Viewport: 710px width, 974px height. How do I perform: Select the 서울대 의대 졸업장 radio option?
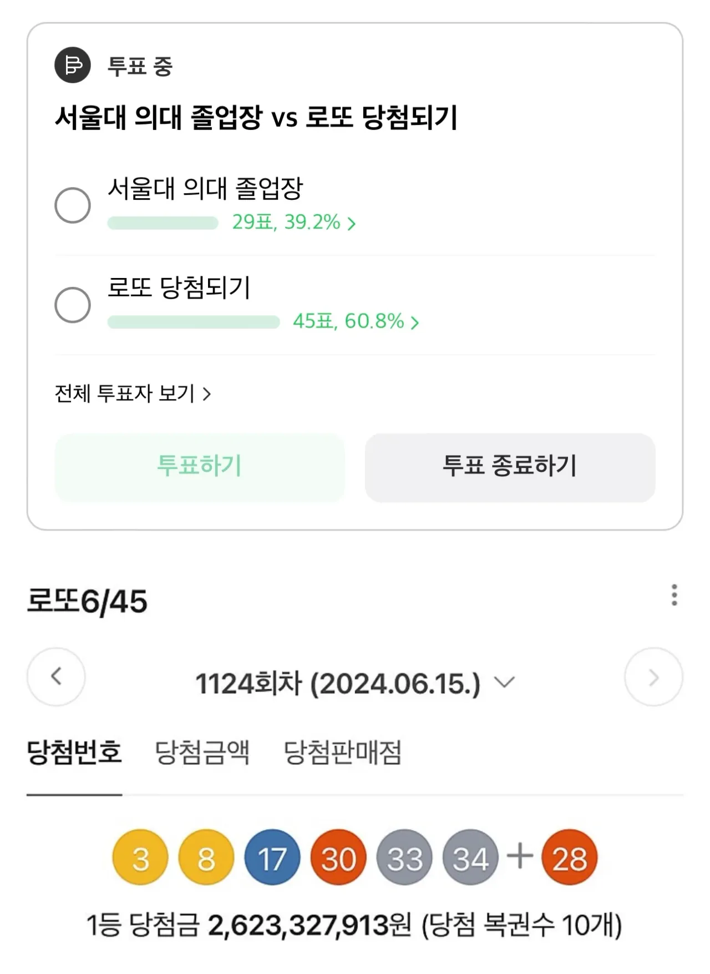(73, 205)
